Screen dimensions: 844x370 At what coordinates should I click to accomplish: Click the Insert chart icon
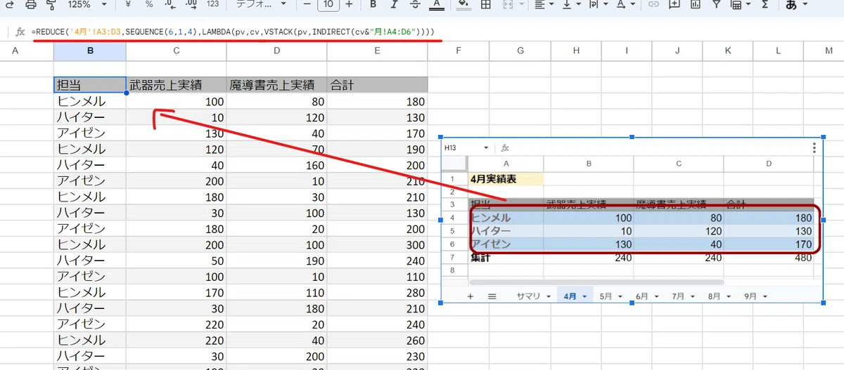[696, 4]
